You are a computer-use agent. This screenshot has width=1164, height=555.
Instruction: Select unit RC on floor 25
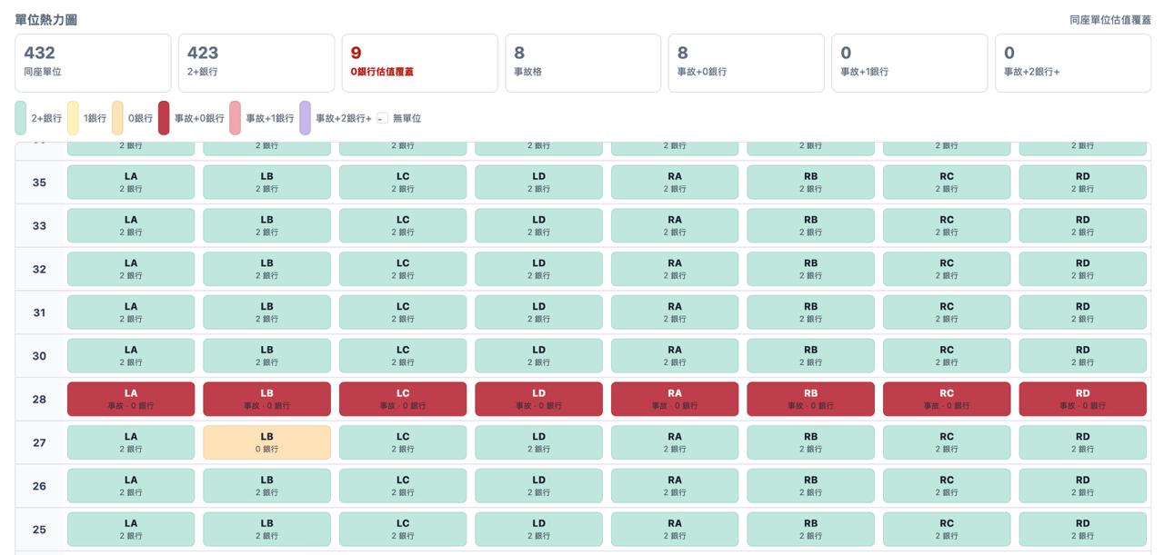coord(947,529)
